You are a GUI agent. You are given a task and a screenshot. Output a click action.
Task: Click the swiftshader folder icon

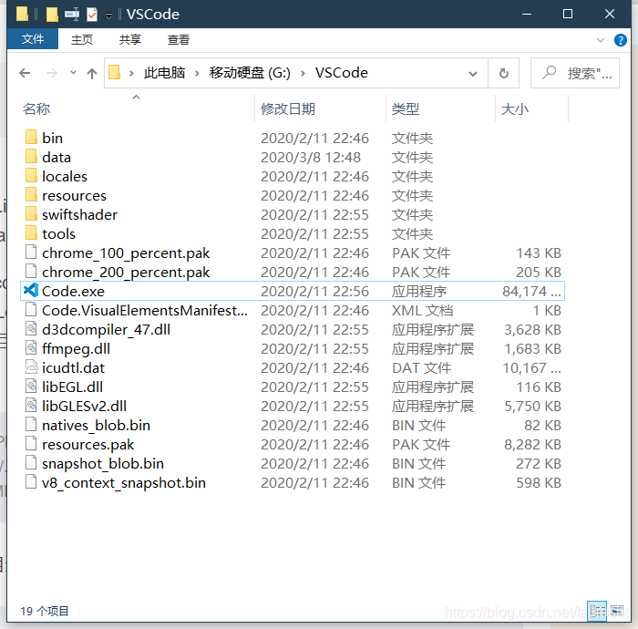[x=31, y=214]
